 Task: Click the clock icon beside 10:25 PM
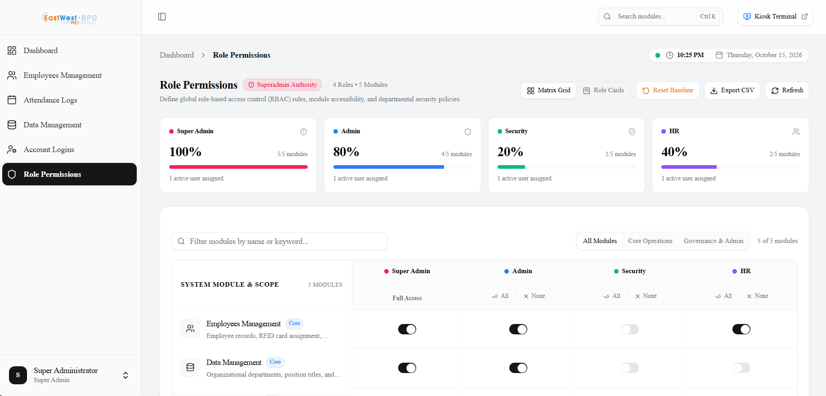(670, 55)
